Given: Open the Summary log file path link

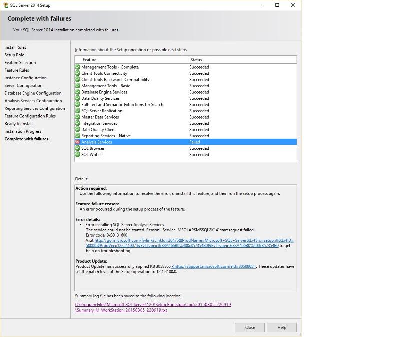Looking at the screenshot, I should (x=153, y=307).
